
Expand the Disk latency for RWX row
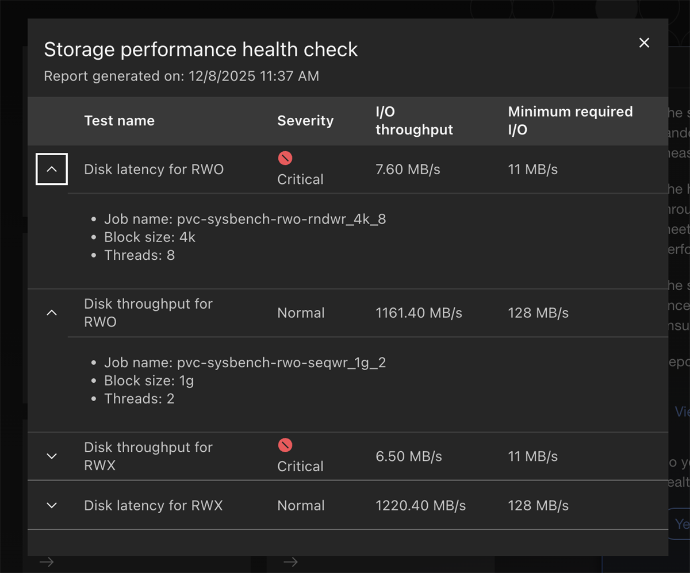(x=52, y=505)
